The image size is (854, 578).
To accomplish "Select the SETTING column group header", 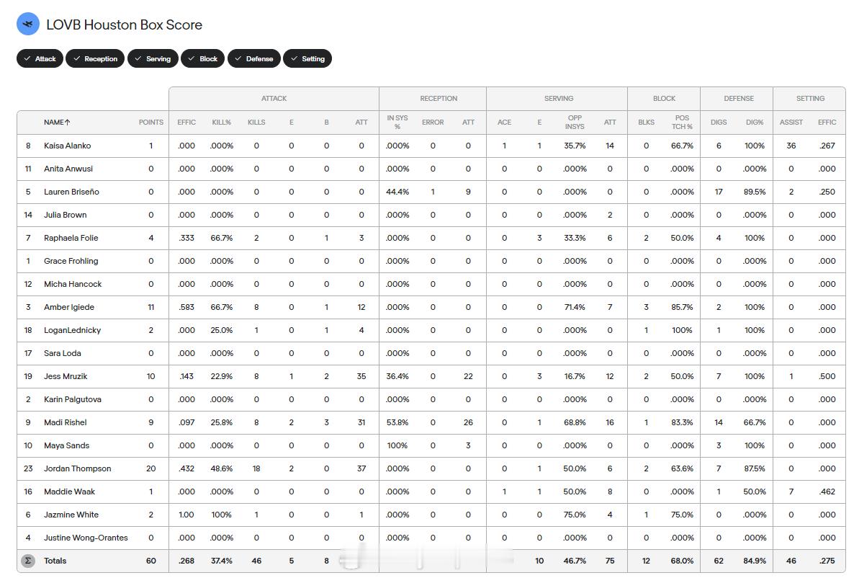I will coord(810,99).
